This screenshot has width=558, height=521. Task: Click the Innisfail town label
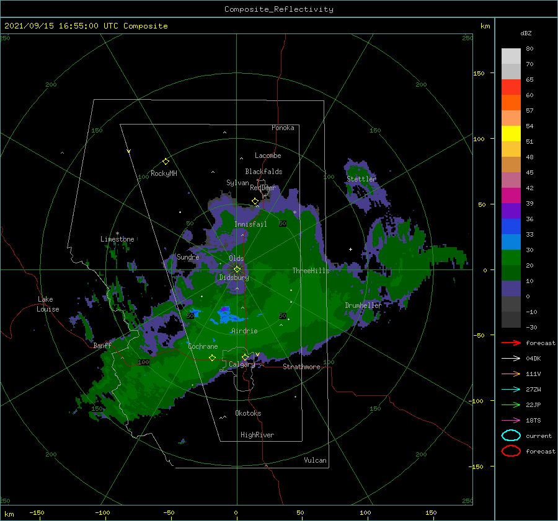point(250,224)
